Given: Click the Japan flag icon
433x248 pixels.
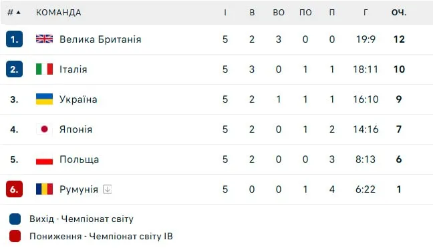Looking at the screenshot, I should [x=45, y=129].
